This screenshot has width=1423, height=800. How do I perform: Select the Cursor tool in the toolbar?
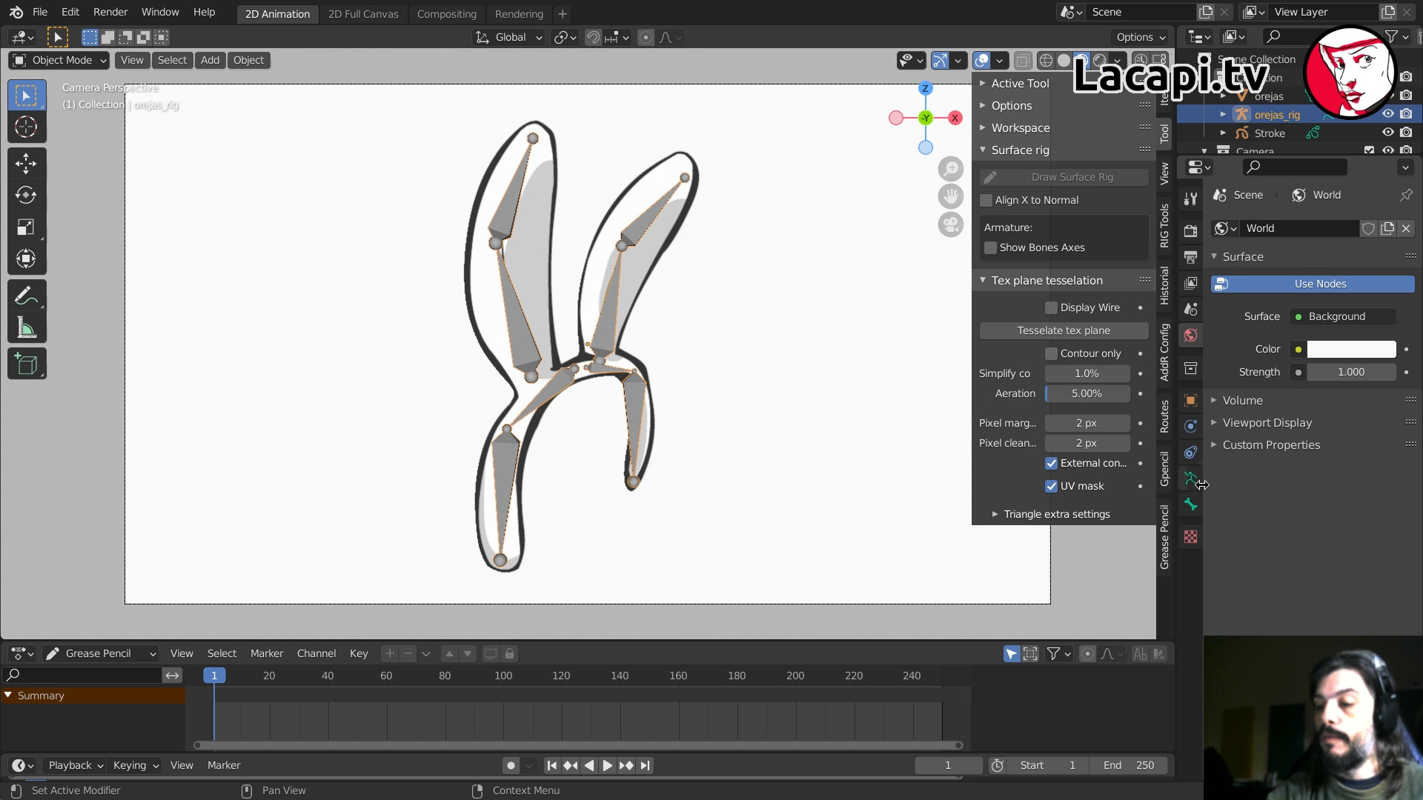(26, 127)
